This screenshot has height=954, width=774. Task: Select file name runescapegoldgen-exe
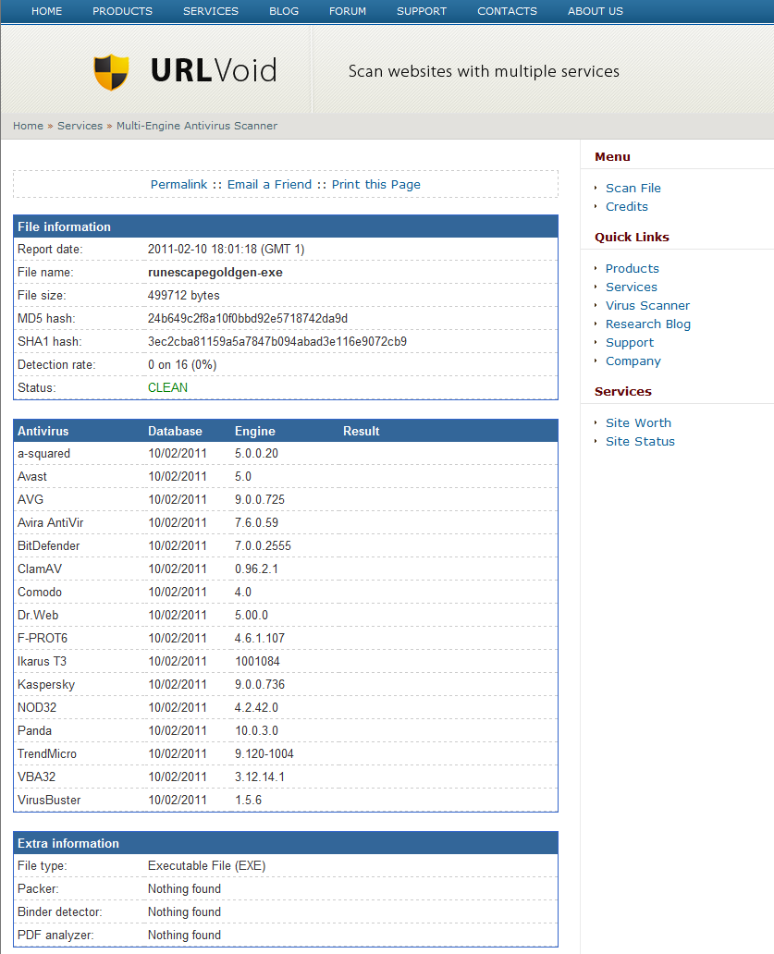coord(215,272)
